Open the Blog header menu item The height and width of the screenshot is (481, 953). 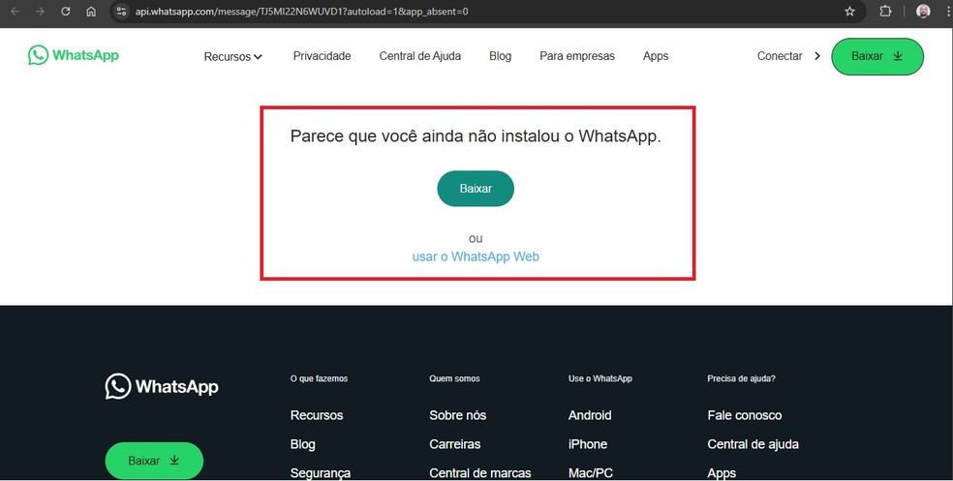[x=500, y=56]
